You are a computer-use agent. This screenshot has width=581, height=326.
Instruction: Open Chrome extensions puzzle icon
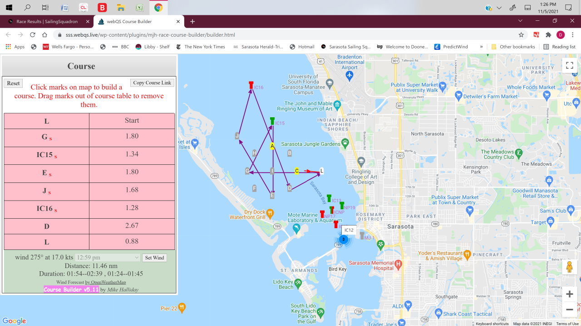tap(548, 35)
